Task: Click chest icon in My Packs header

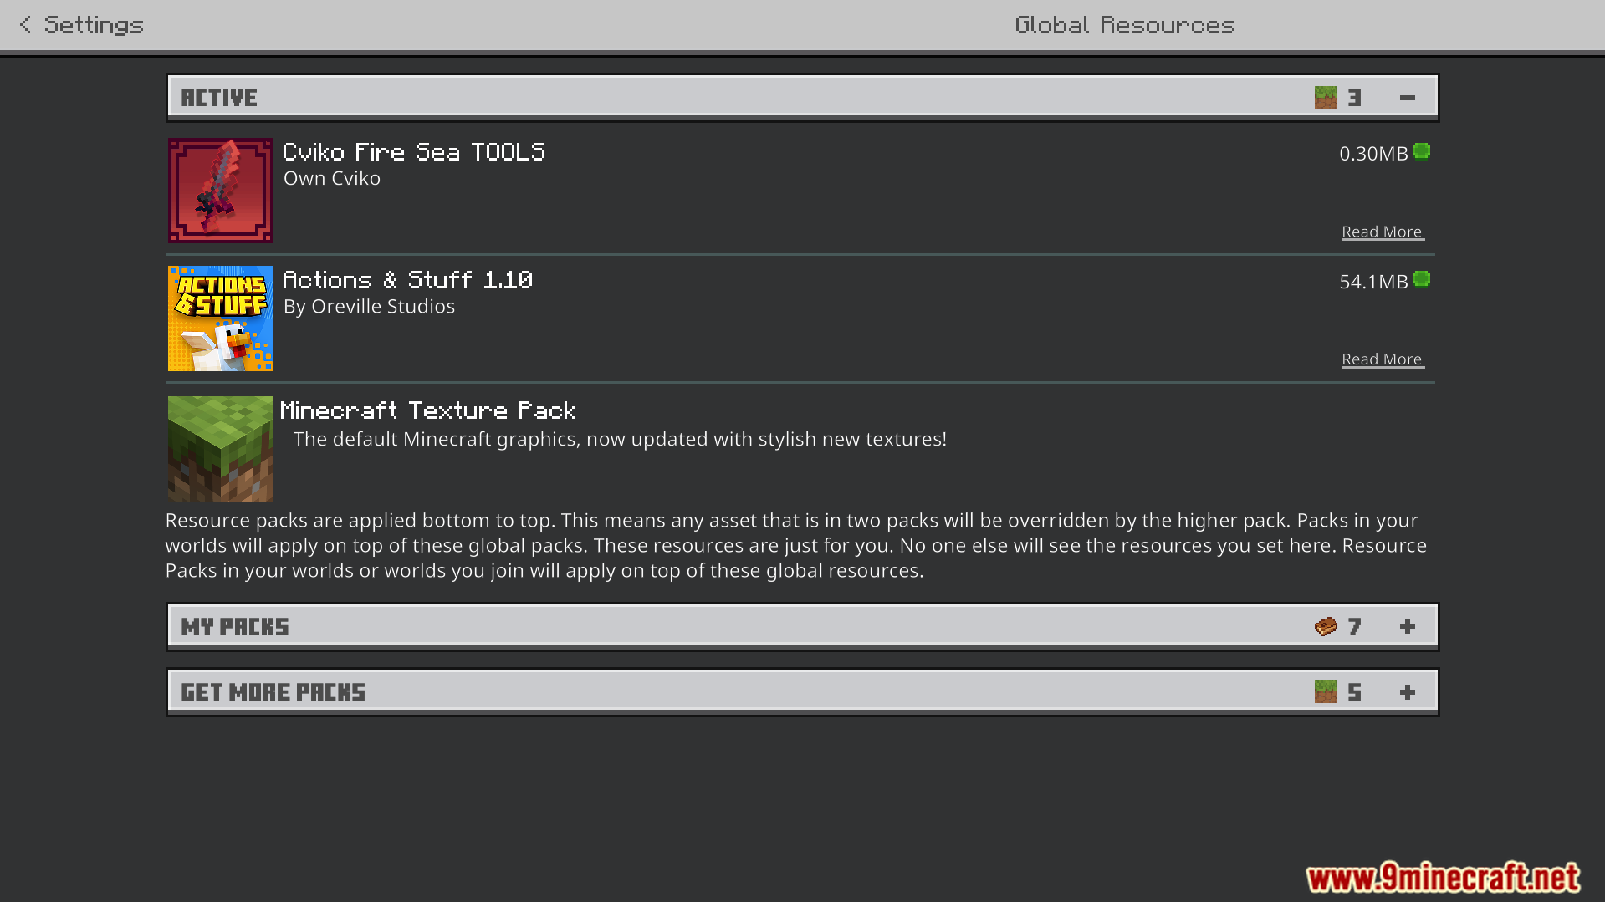Action: point(1326,626)
